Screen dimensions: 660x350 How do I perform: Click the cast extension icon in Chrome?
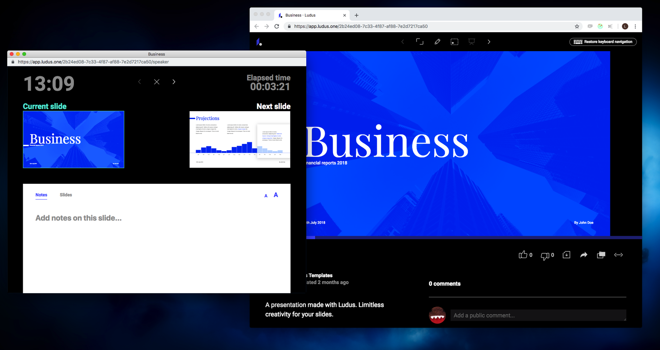tap(590, 26)
